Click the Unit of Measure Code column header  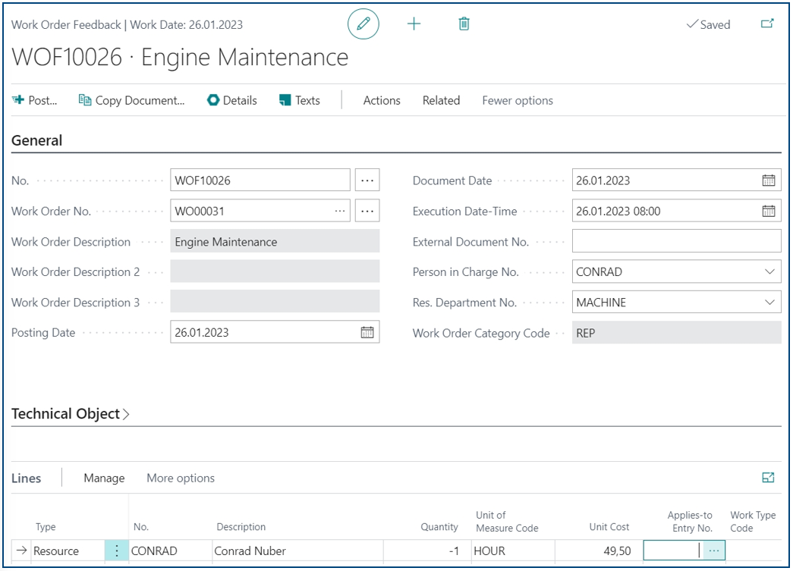click(x=507, y=522)
